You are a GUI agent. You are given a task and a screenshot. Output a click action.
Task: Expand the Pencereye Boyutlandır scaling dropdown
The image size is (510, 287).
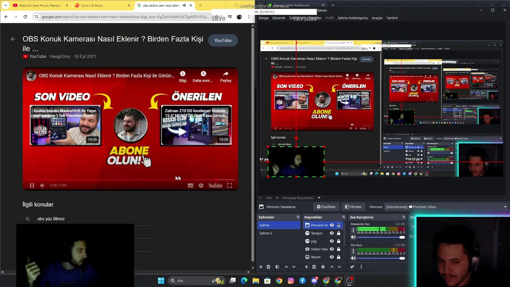click(x=319, y=198)
